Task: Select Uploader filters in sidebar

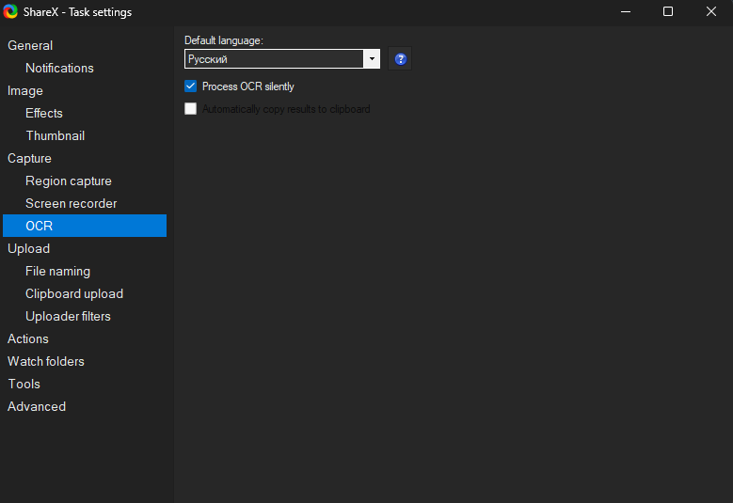Action: tap(68, 316)
